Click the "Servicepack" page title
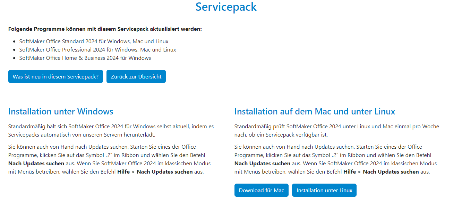The height and width of the screenshot is (204, 453). [226, 7]
